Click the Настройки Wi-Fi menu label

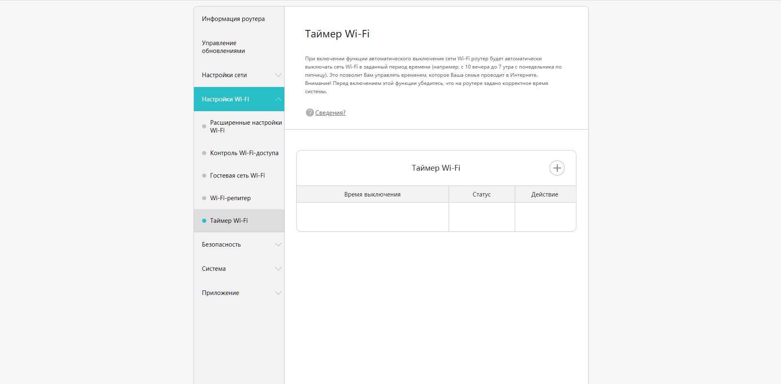point(225,99)
